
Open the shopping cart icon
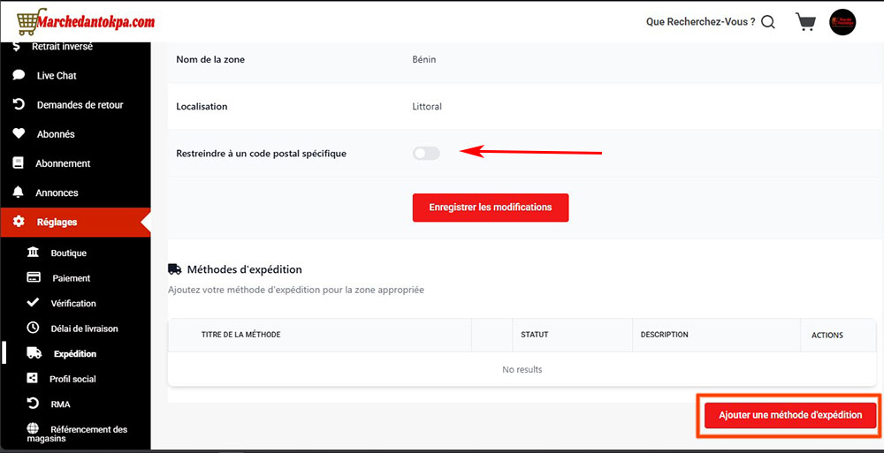pos(805,22)
